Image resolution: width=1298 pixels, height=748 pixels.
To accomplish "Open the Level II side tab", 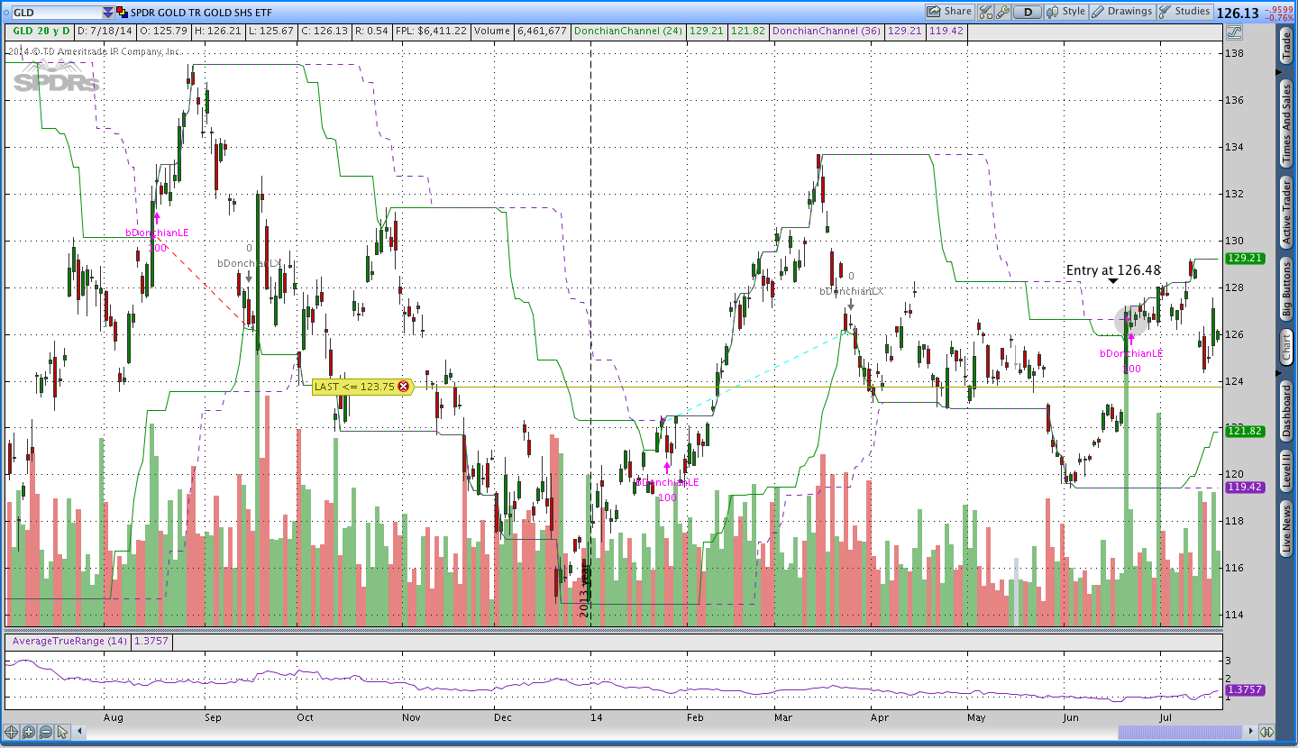I will pyautogui.click(x=1285, y=470).
